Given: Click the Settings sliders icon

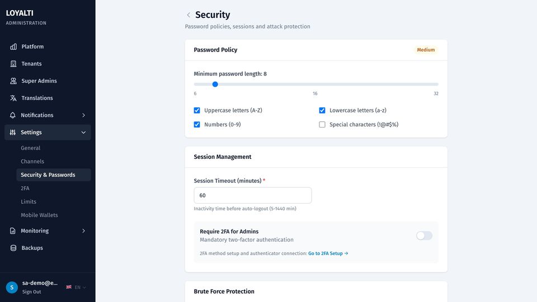Looking at the screenshot, I should [13, 132].
